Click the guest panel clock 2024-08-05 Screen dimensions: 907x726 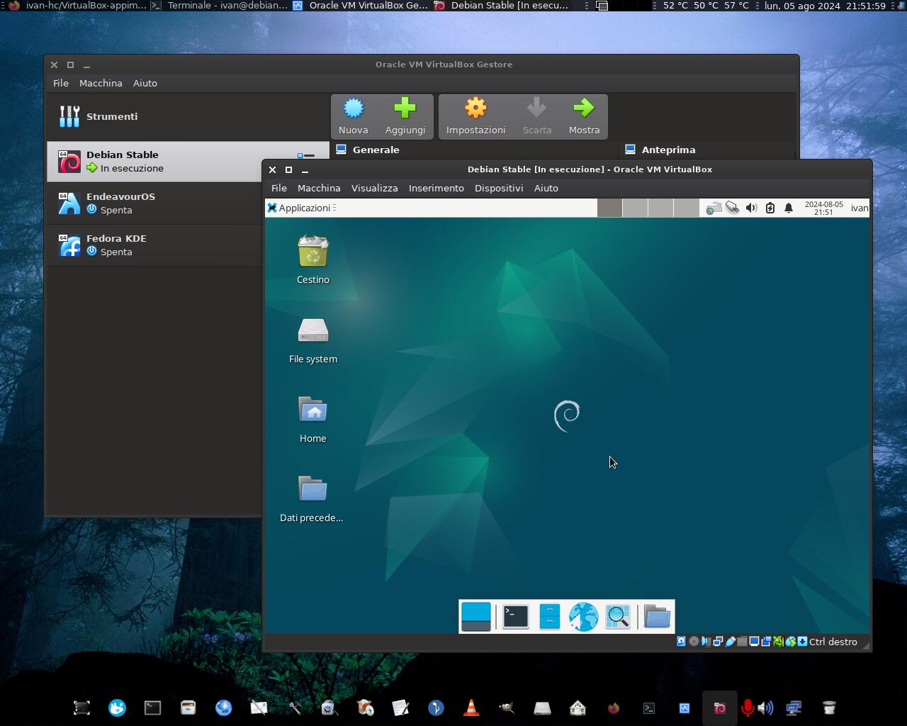[823, 208]
